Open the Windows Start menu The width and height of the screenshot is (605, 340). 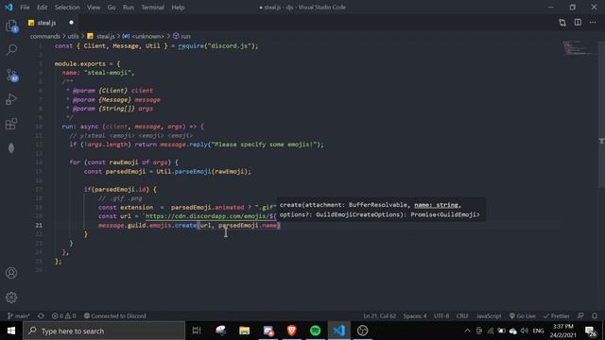(11, 331)
